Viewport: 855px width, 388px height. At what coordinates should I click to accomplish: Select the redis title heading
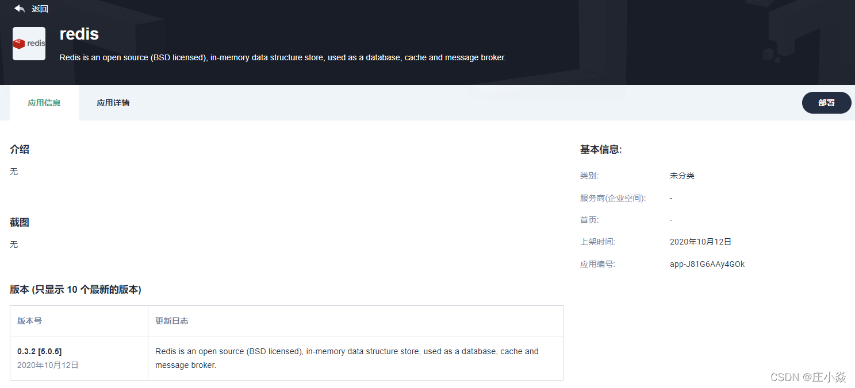click(79, 34)
